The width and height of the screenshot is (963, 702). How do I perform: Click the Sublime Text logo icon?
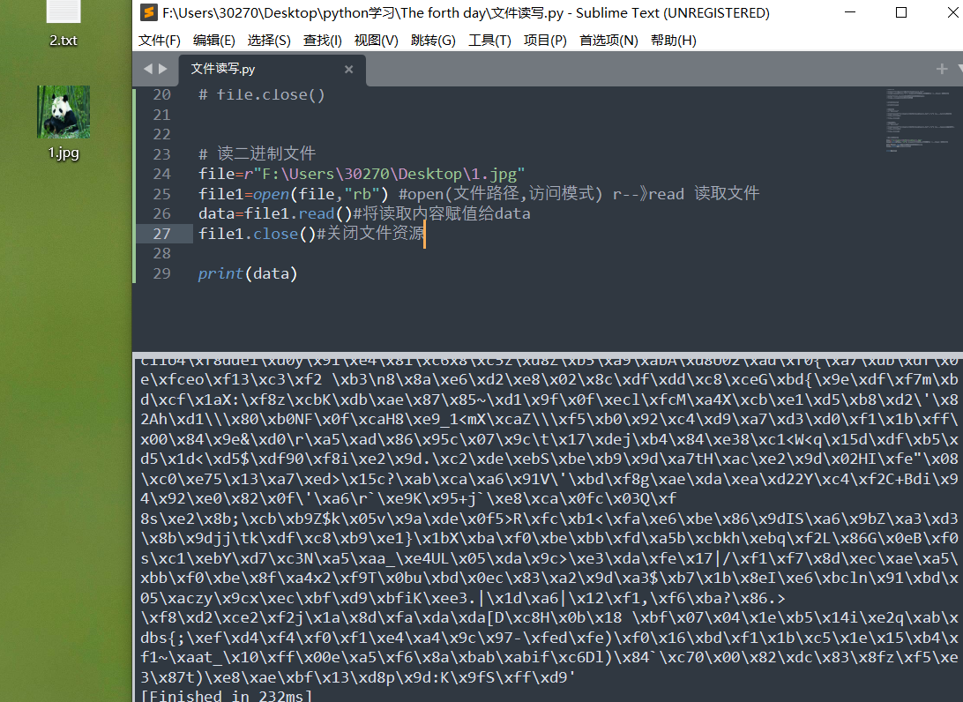[148, 12]
